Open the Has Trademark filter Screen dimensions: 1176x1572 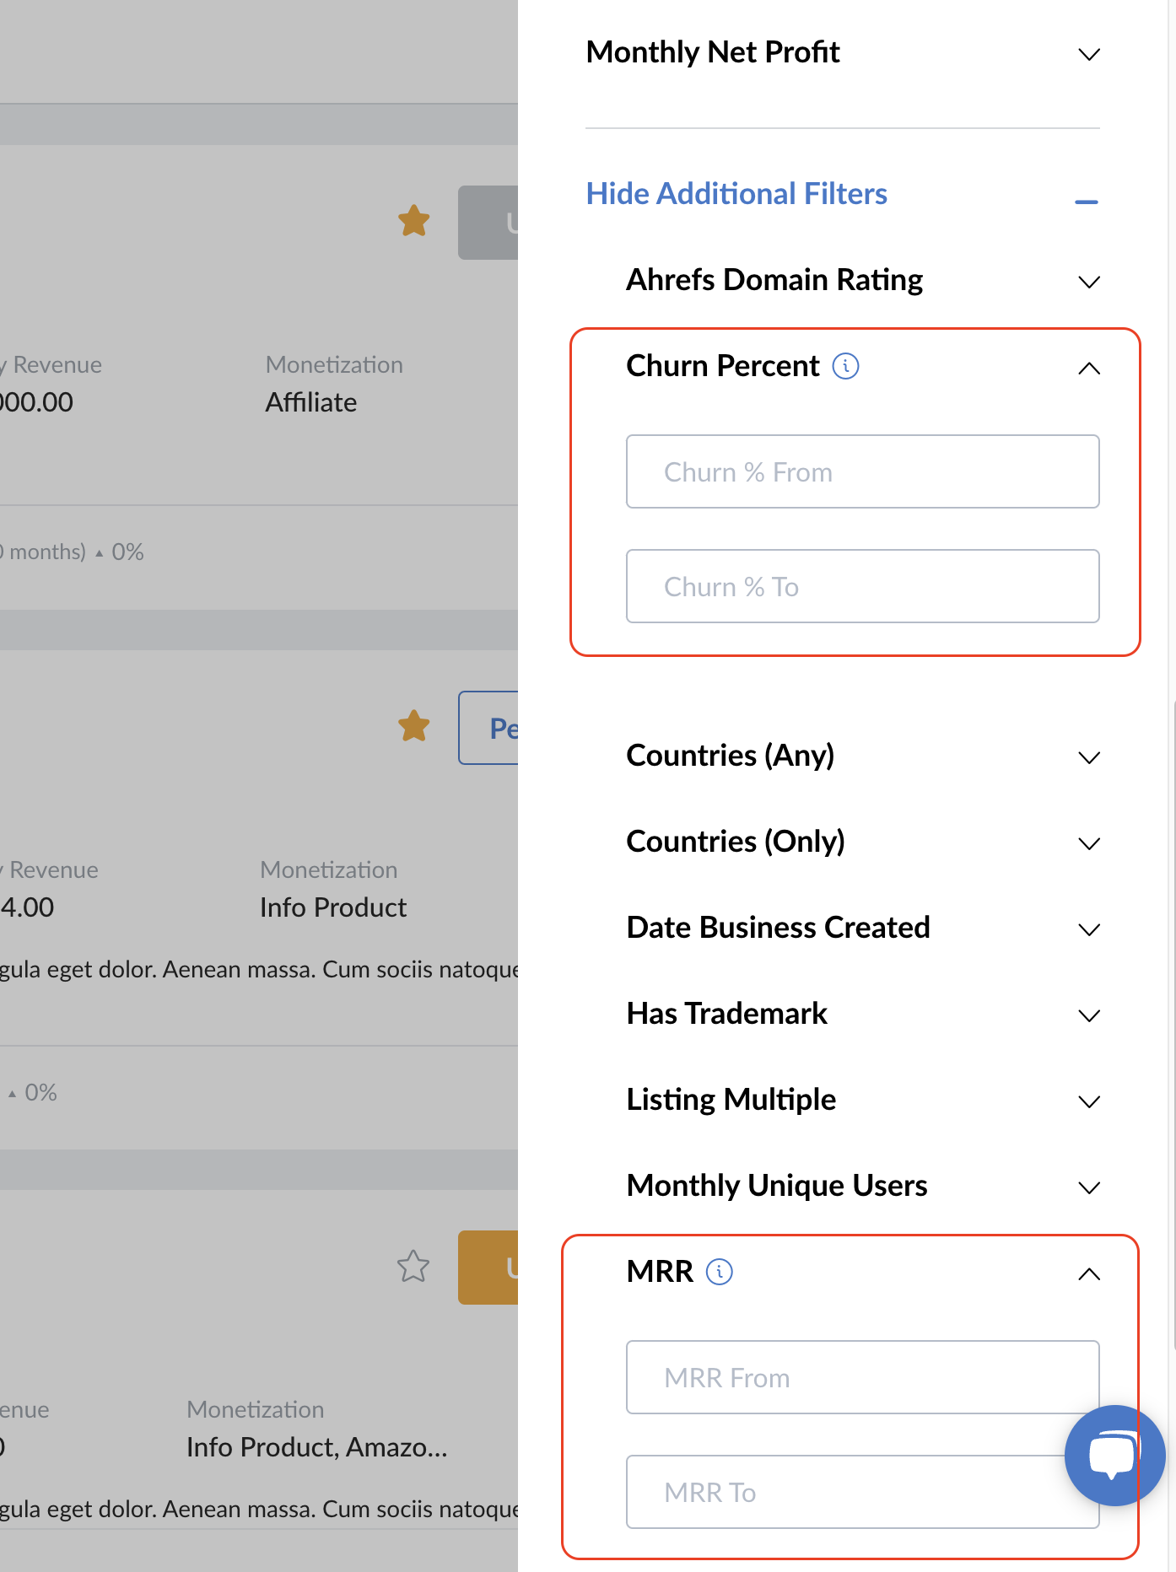tap(1089, 1015)
